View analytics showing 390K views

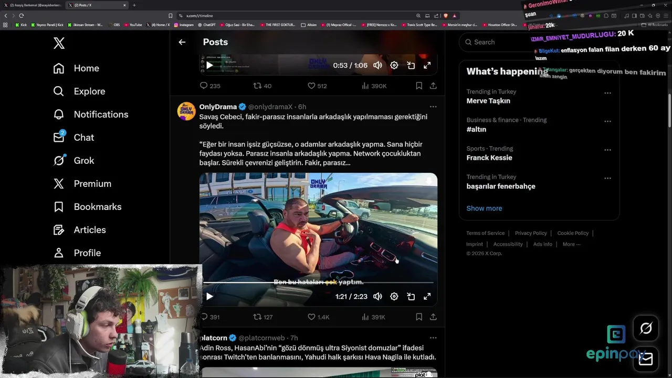[x=374, y=86]
